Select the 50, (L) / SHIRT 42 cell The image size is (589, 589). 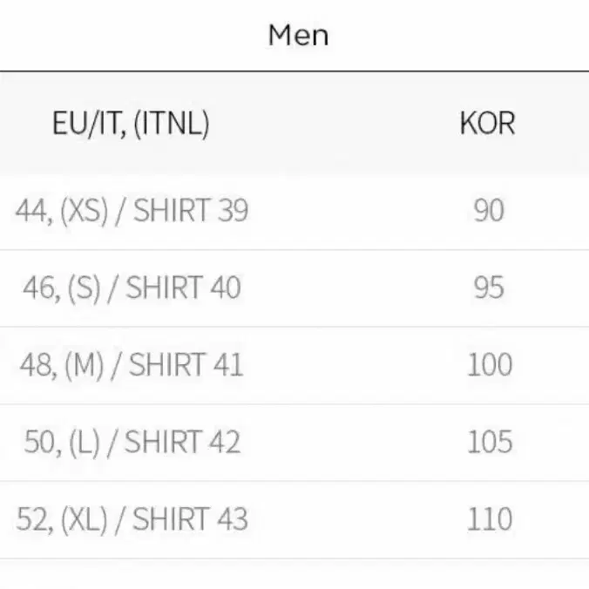pos(132,442)
